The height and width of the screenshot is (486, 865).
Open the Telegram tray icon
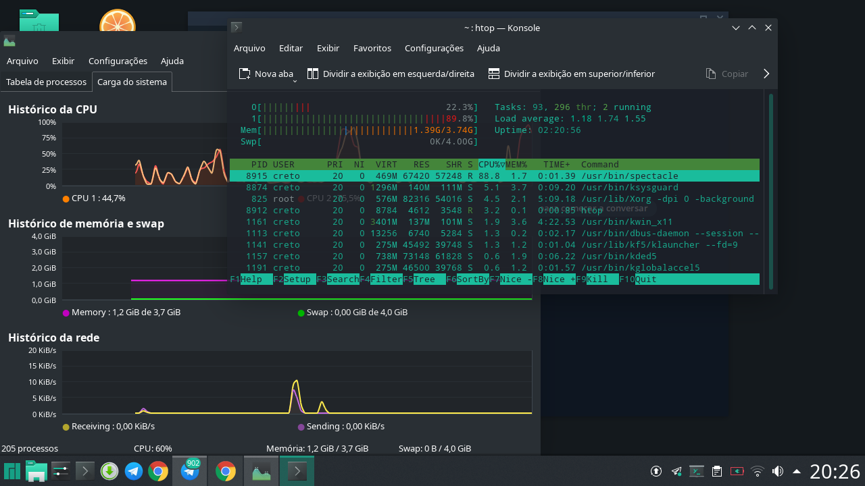(x=676, y=471)
